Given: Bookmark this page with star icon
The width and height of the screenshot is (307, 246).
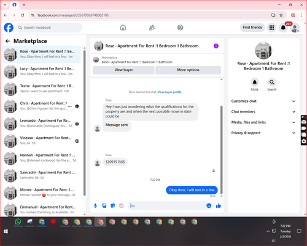Looking at the screenshot, I should [281, 15].
